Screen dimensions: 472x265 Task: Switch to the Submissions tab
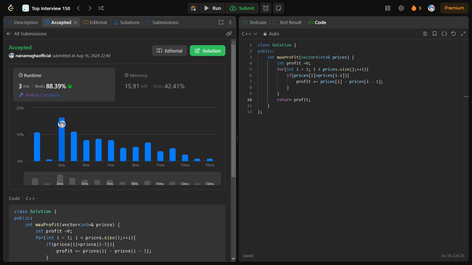click(162, 22)
